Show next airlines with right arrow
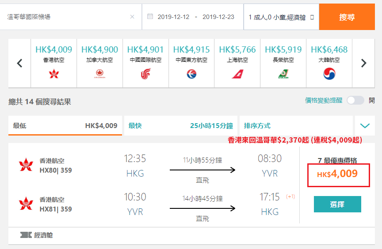 tap(364, 63)
